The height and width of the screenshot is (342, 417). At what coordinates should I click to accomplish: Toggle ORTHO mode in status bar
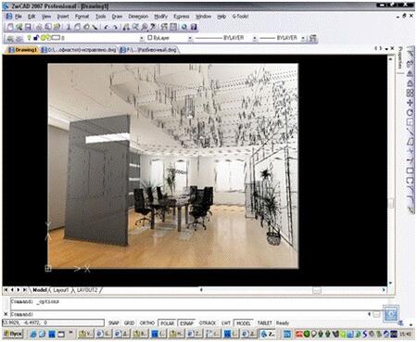pos(147,323)
